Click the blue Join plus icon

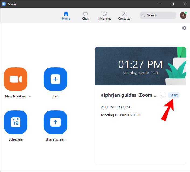56,79
